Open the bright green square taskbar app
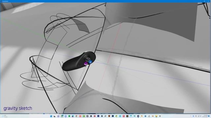This screenshot has height=118, width=211. [84, 116]
